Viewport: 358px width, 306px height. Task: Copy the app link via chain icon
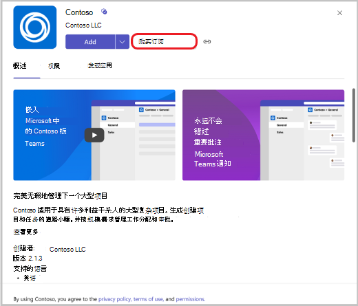(207, 42)
